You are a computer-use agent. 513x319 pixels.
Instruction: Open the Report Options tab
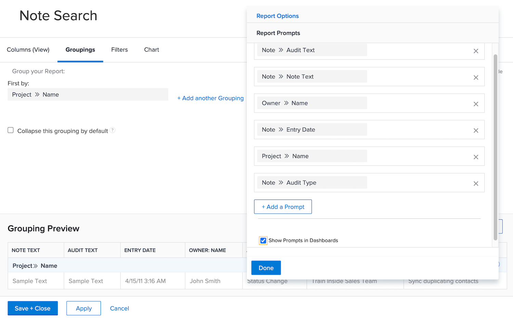277,16
